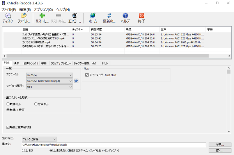
Task: Open the 編集(E) menu
Action: point(25,10)
